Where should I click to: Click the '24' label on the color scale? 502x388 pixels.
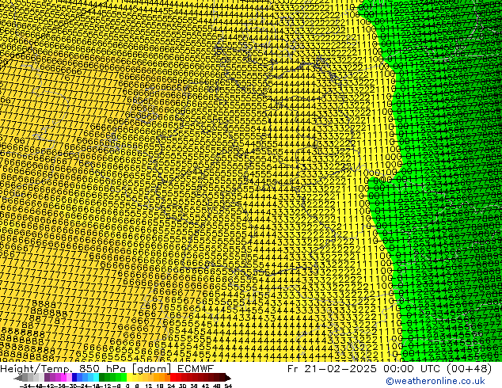(x=171, y=386)
